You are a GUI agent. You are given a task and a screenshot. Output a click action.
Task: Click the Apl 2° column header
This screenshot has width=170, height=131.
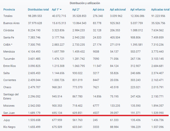(x=76, y=9)
